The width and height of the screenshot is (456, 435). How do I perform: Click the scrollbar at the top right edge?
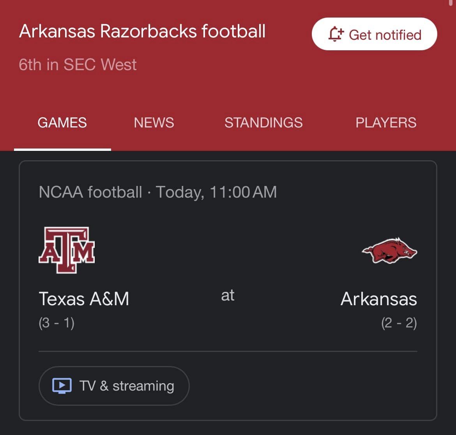[x=451, y=2]
